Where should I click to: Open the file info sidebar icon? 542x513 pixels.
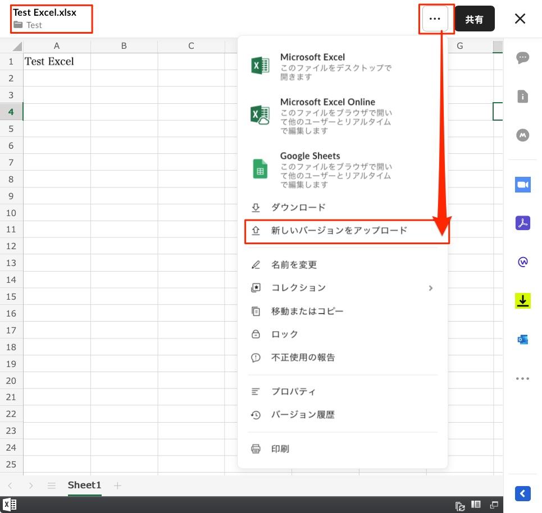point(523,97)
